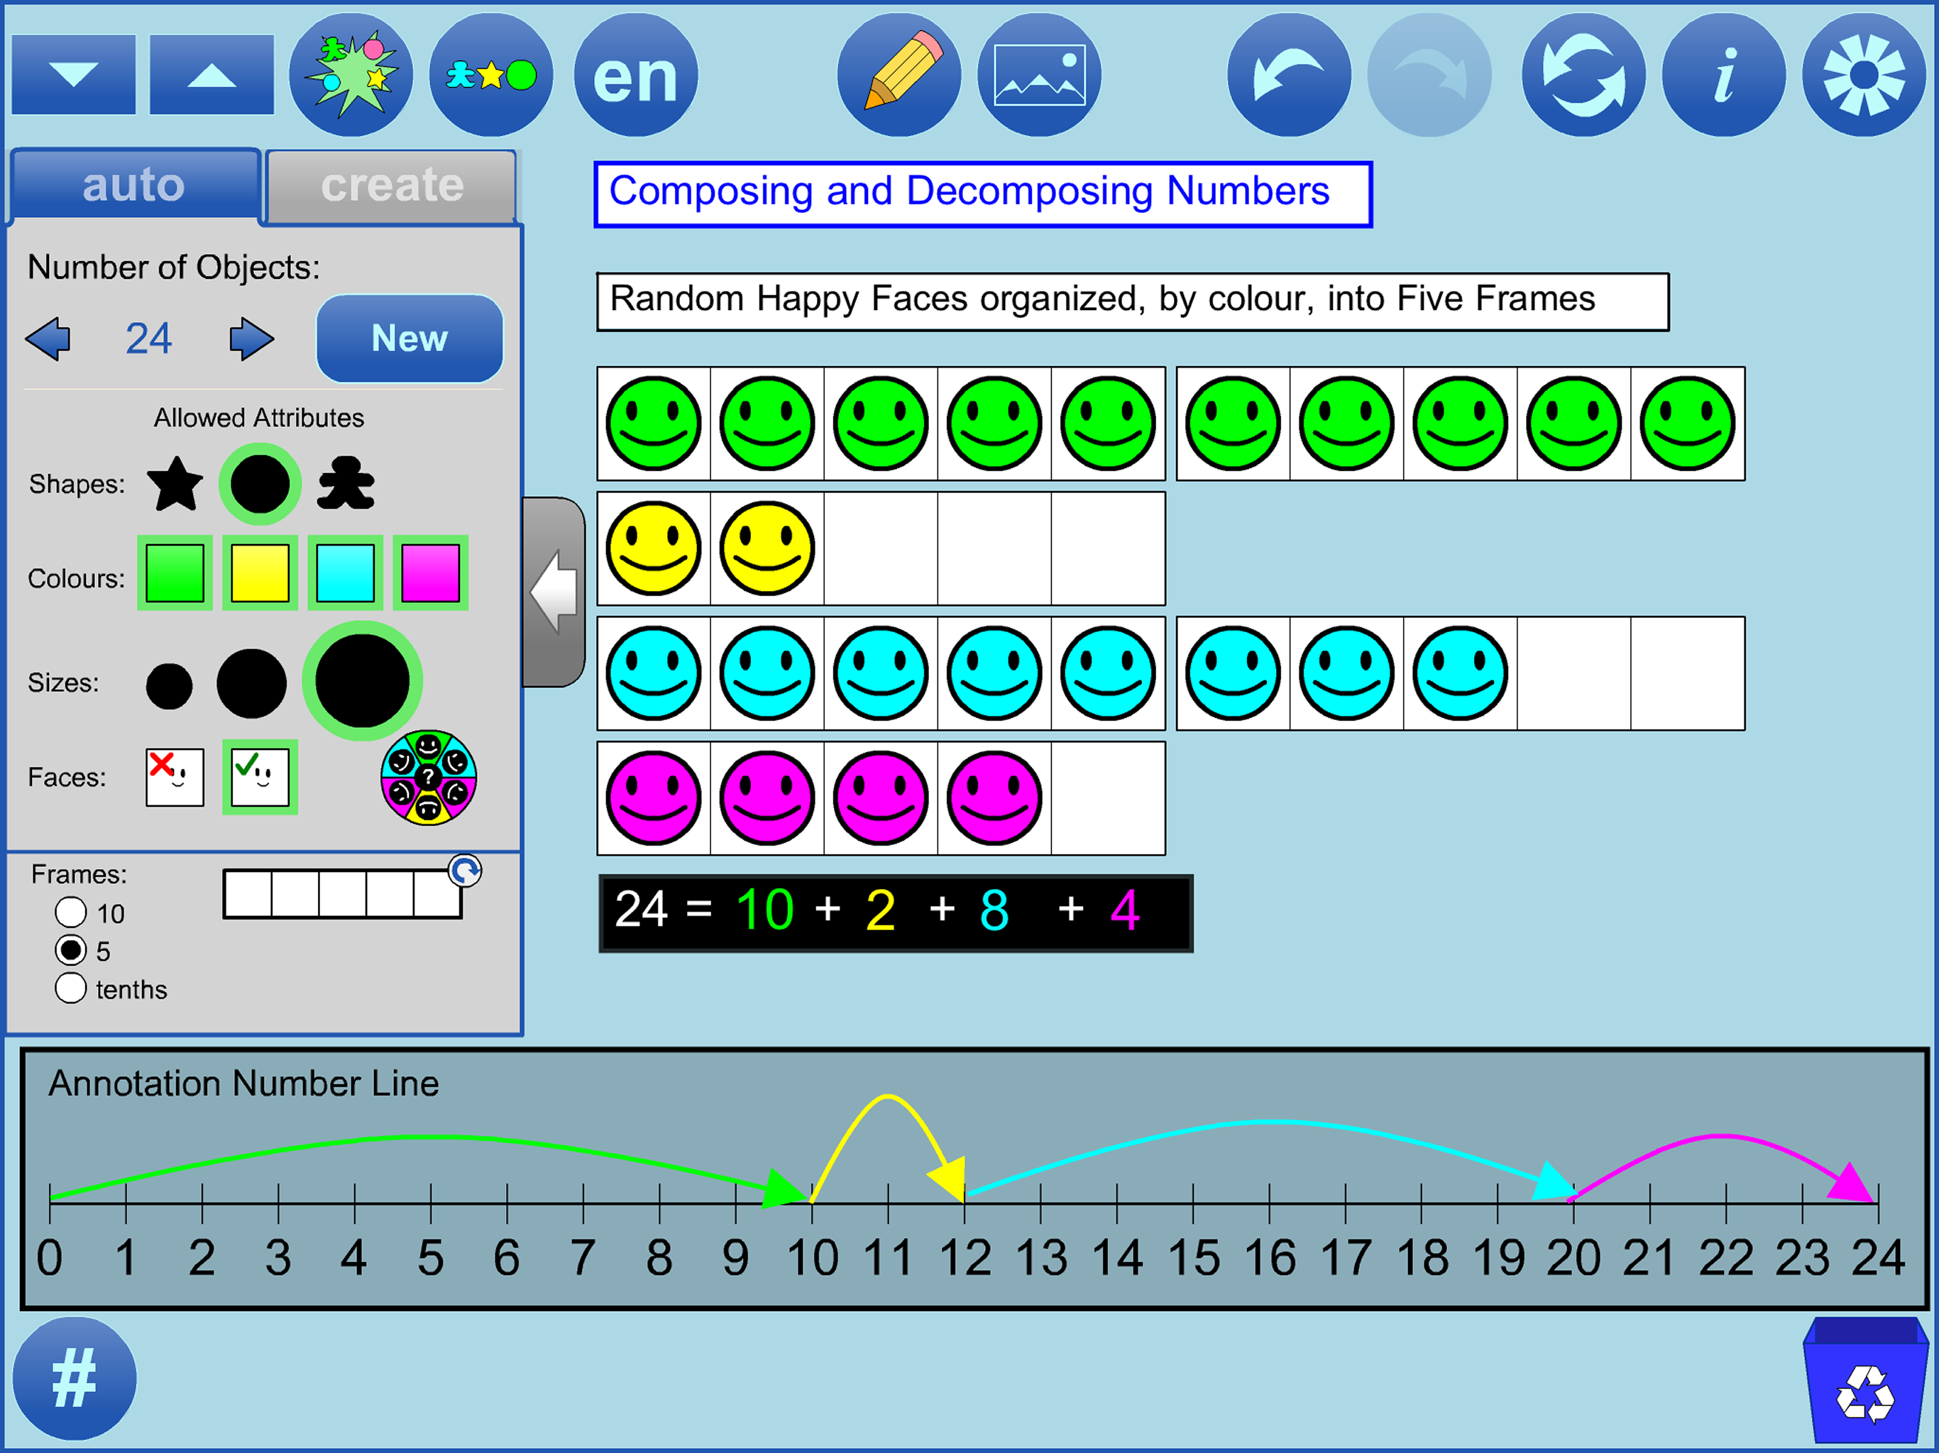Click the 'en' language button
The height and width of the screenshot is (1453, 1939).
click(635, 75)
